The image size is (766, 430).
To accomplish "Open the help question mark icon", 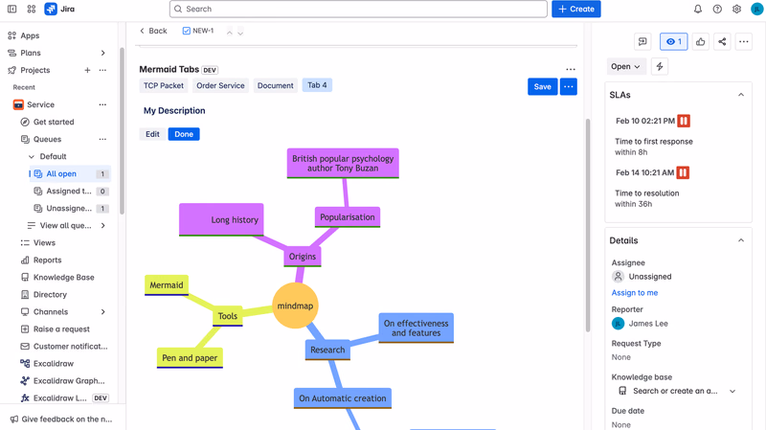I will (x=717, y=9).
